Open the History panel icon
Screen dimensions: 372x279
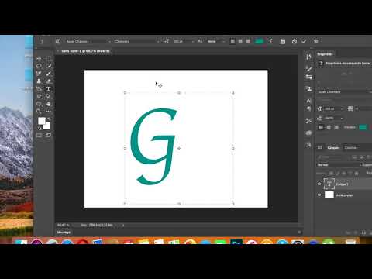(x=308, y=57)
